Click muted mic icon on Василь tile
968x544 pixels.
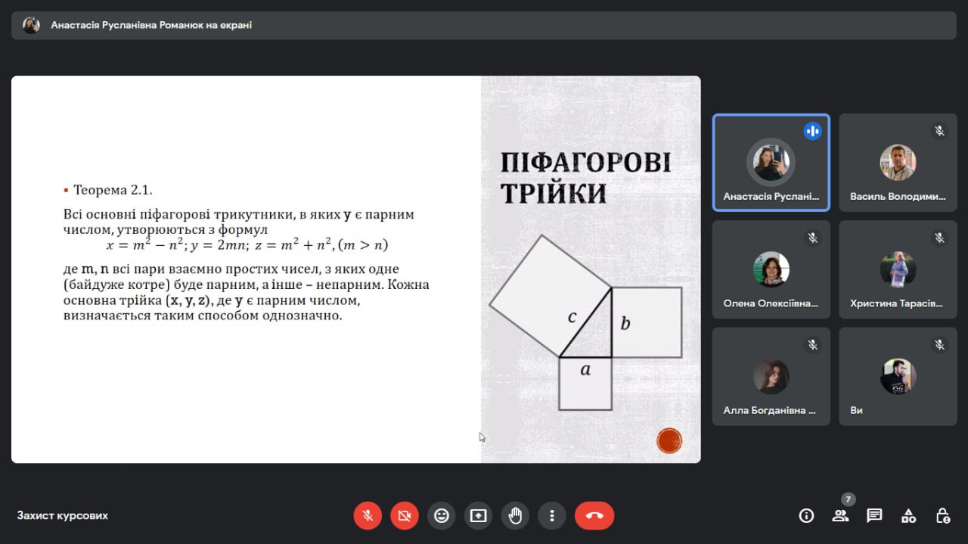tap(939, 131)
